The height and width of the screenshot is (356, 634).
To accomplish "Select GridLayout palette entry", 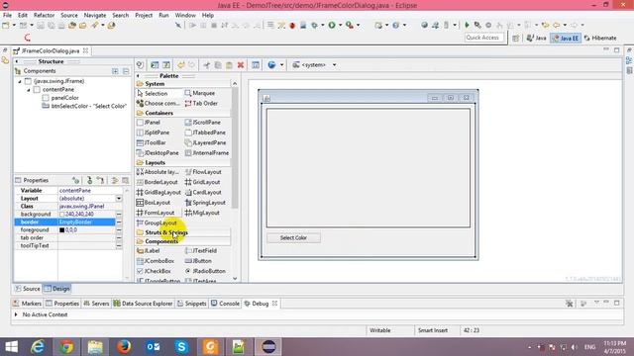I will (x=202, y=182).
